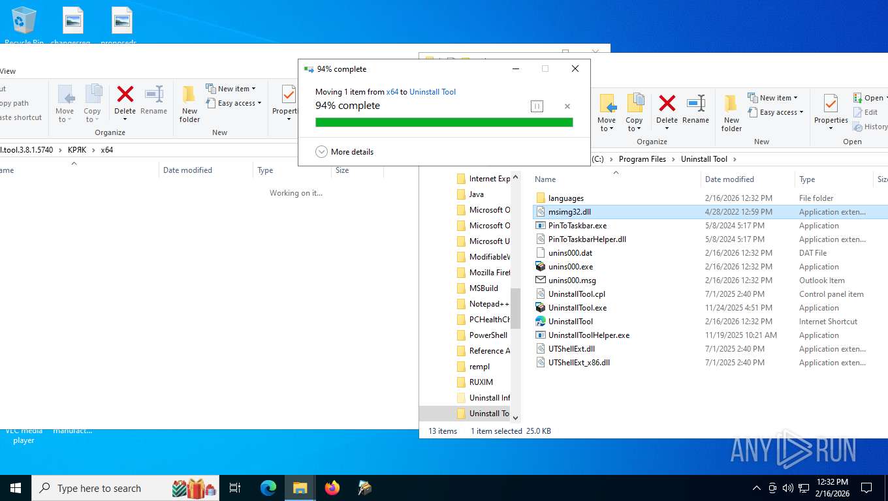Viewport: 888px width, 501px height.
Task: Click Copy to in Uninstall Tool window
Action: [x=634, y=113]
